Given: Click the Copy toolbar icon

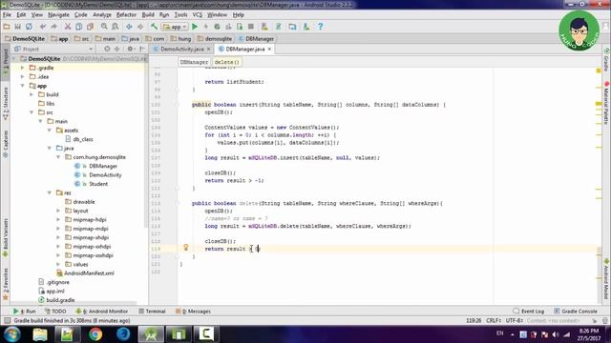Looking at the screenshot, I should click(78, 27).
